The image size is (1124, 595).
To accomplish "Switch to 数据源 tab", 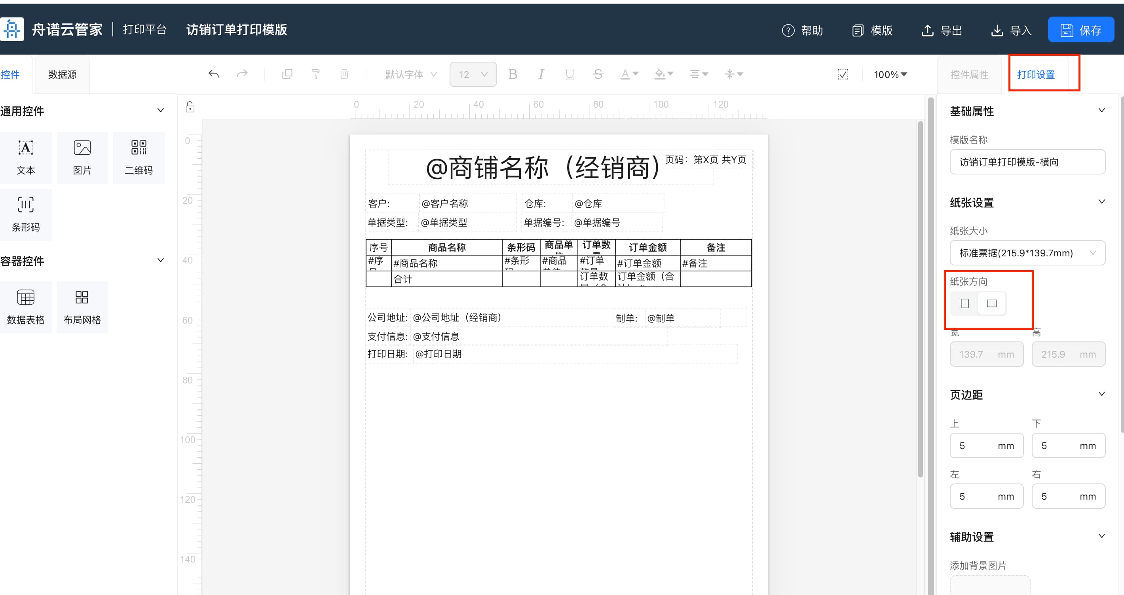I will point(63,75).
